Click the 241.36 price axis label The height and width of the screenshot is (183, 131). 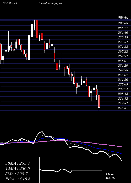click(x=123, y=80)
